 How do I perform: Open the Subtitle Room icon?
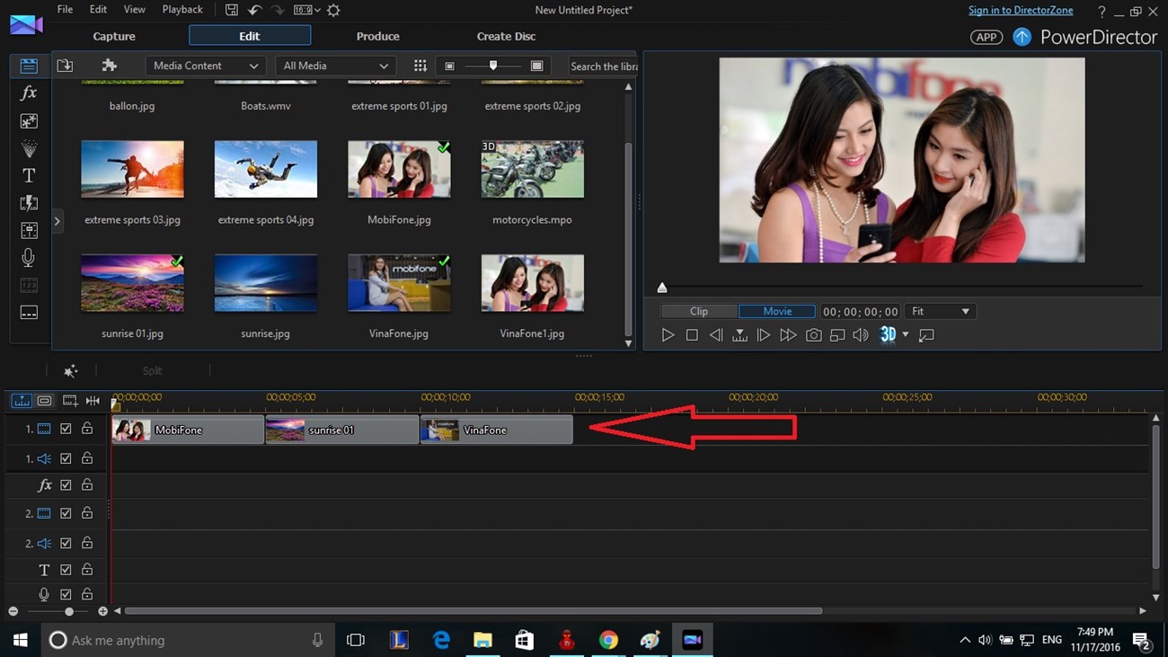coord(29,313)
